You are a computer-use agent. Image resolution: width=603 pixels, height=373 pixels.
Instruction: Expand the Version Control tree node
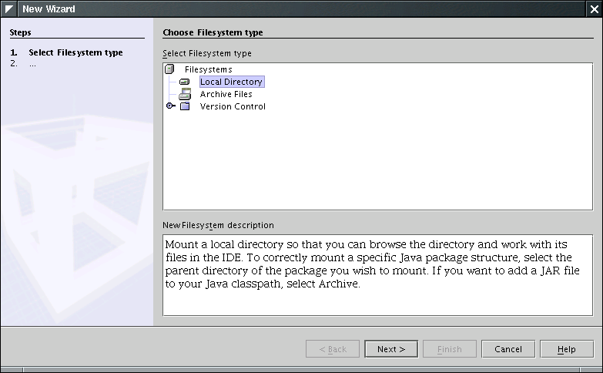point(170,106)
